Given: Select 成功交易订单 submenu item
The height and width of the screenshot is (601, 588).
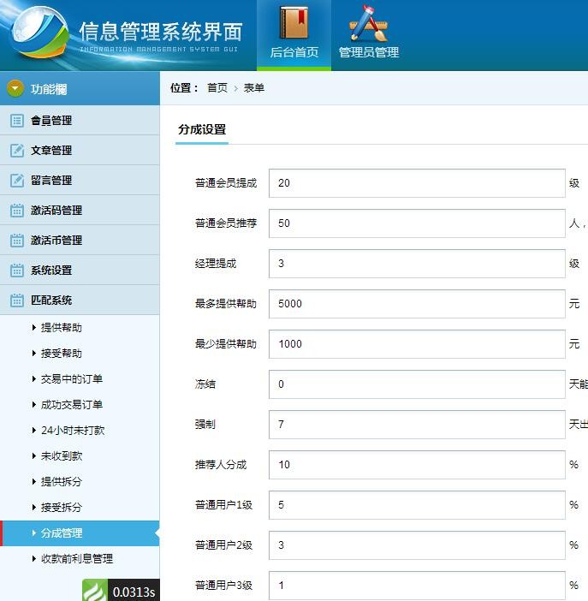Looking at the screenshot, I should (x=72, y=404).
